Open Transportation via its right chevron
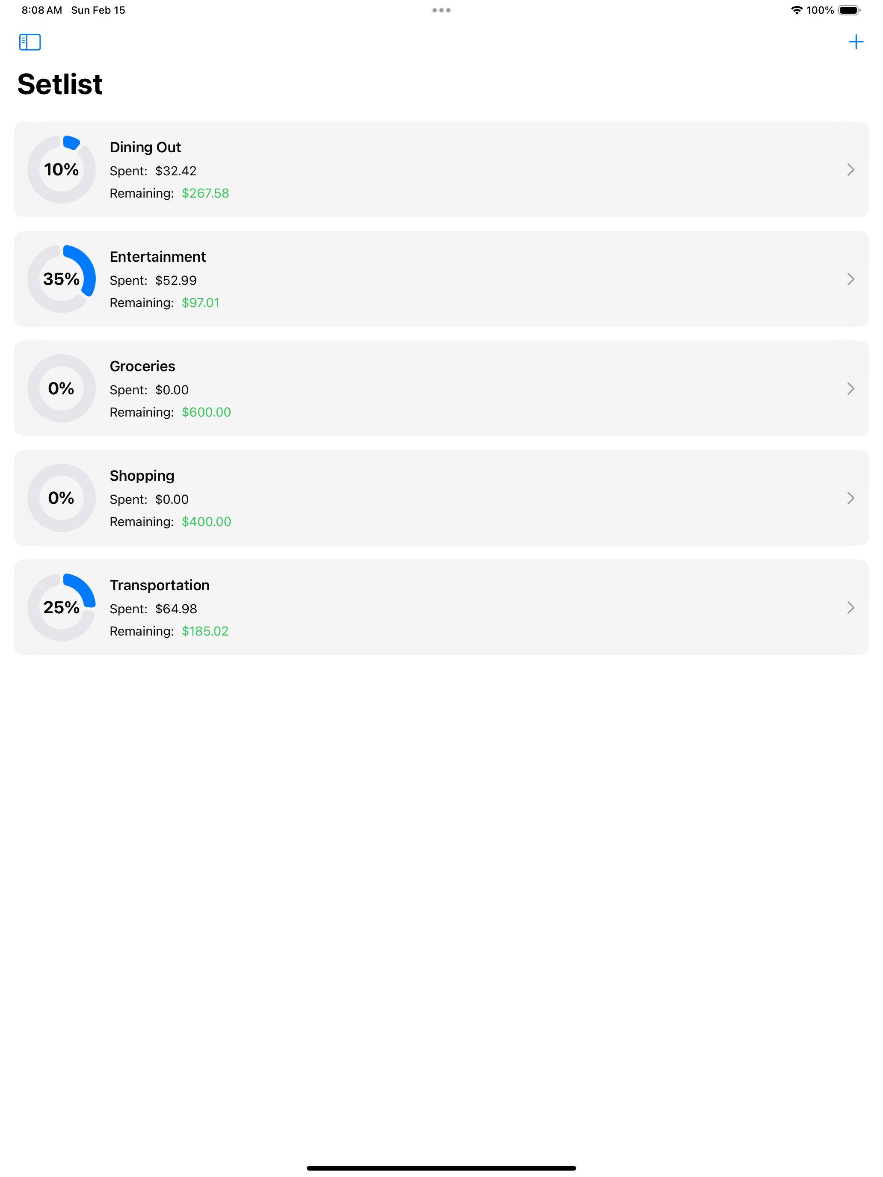This screenshot has width=883, height=1177. [x=850, y=608]
